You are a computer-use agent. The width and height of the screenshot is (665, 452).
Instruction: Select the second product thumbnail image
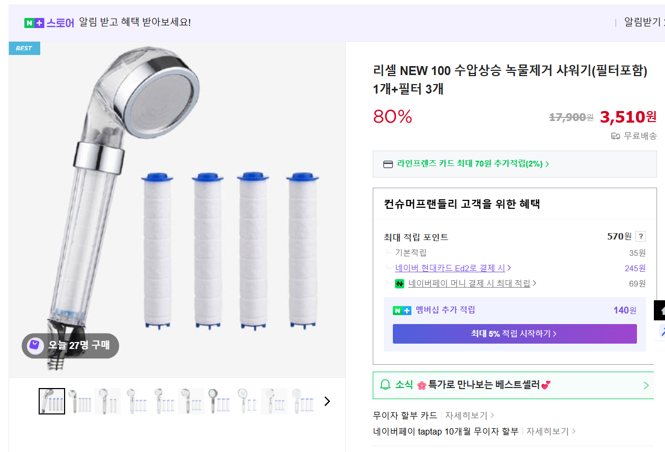click(80, 401)
